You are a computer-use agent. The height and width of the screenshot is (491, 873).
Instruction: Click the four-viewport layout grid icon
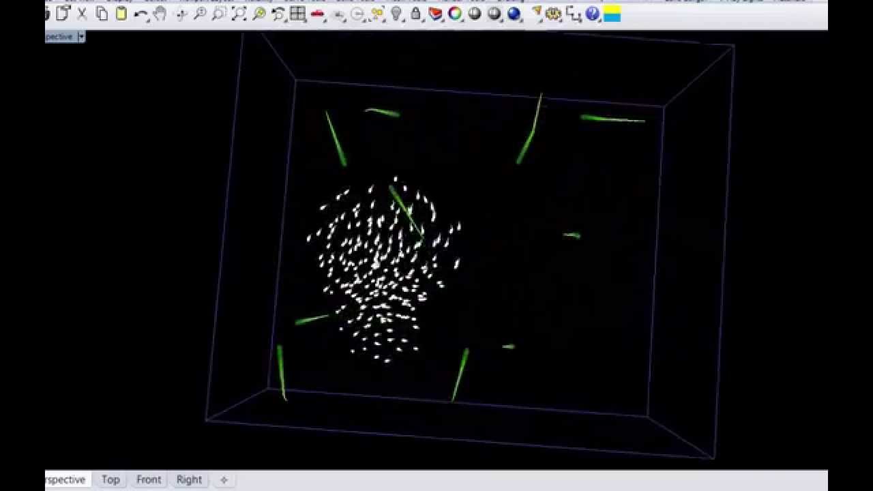(297, 13)
